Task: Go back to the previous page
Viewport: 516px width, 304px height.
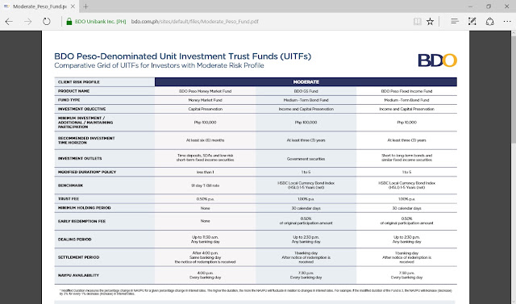Action: click(9, 22)
